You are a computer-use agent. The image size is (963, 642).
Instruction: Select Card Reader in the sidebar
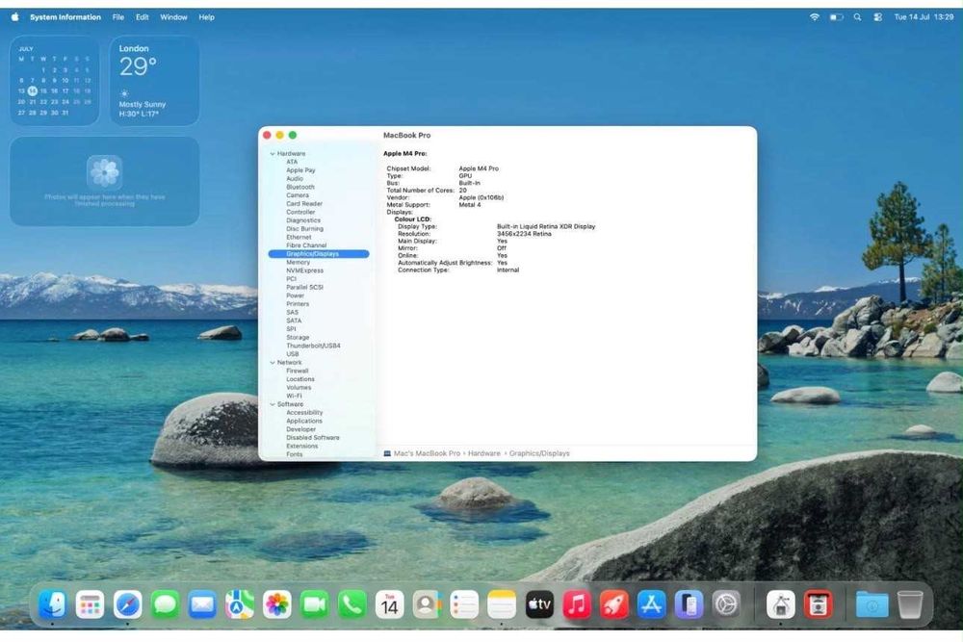tap(304, 204)
